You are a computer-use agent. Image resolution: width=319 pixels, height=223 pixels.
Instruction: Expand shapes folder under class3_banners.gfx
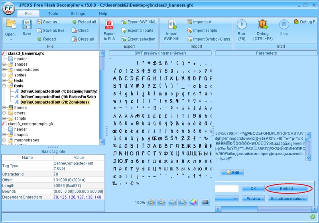click(4, 64)
